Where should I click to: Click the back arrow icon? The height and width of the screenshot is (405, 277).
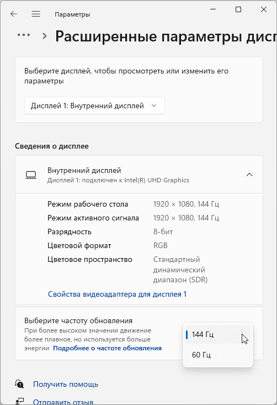(x=13, y=14)
